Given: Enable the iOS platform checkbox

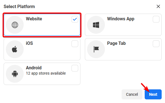Looking at the screenshot, I should pyautogui.click(x=75, y=44).
